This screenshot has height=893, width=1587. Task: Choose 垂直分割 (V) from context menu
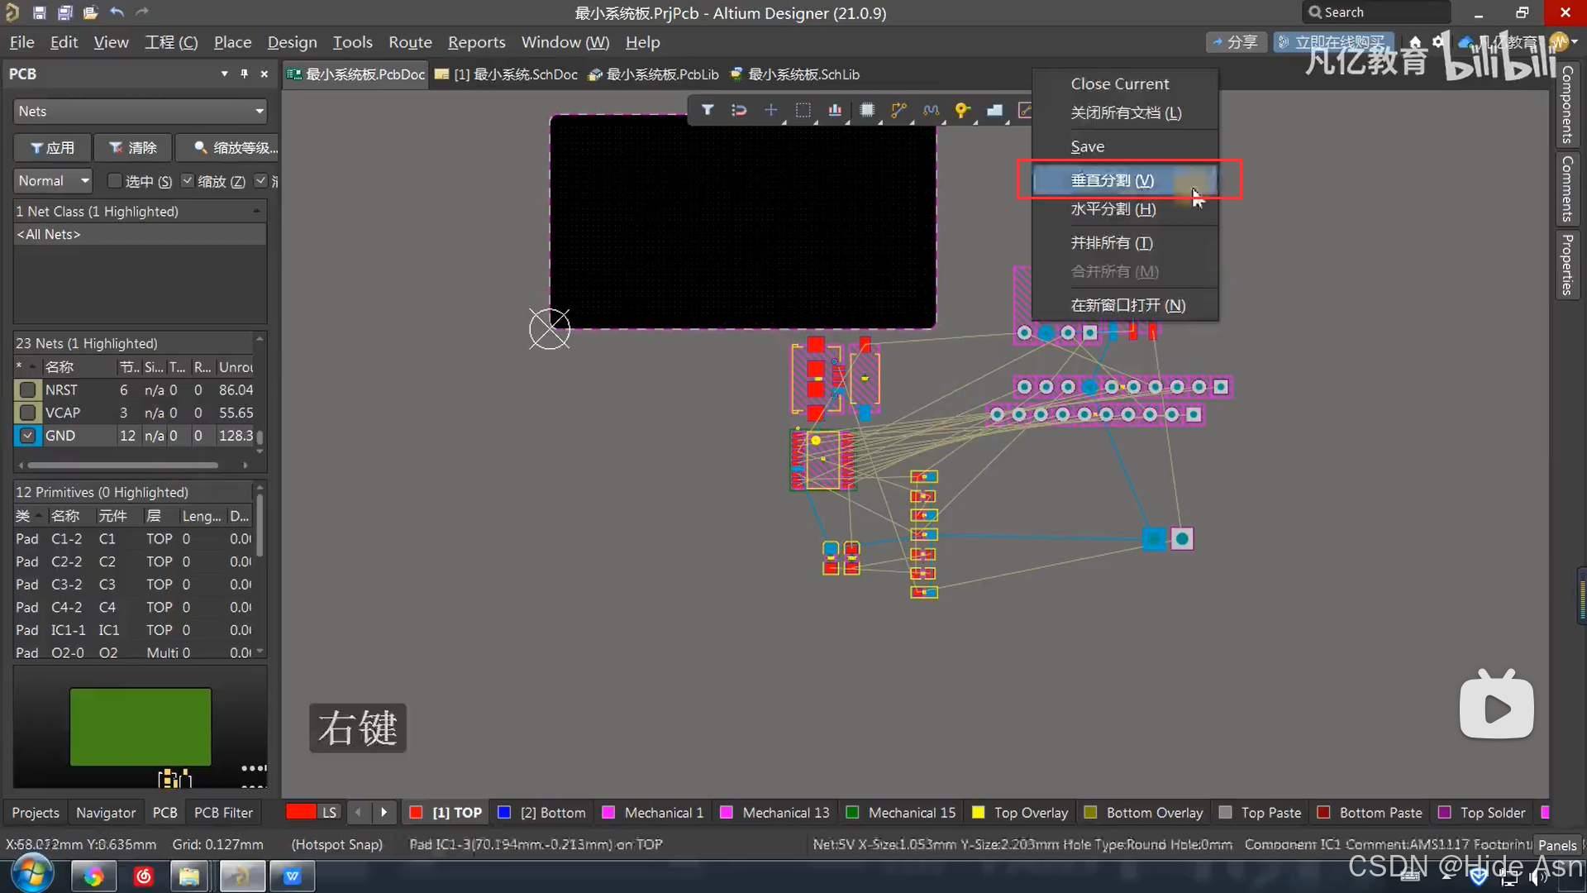pos(1124,180)
